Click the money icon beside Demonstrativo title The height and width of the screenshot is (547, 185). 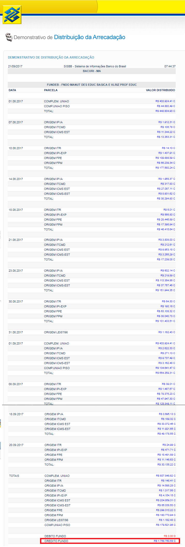tap(9, 37)
